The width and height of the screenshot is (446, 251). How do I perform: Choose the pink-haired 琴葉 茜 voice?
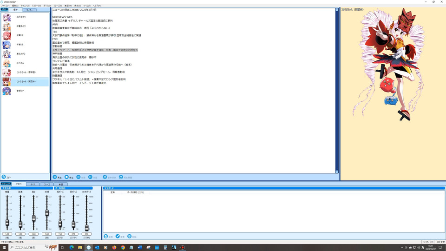[25, 35]
